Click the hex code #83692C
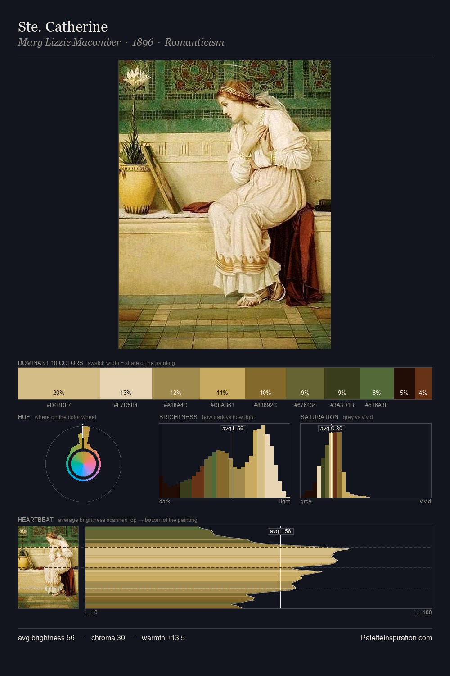Image resolution: width=450 pixels, height=676 pixels. coord(265,405)
